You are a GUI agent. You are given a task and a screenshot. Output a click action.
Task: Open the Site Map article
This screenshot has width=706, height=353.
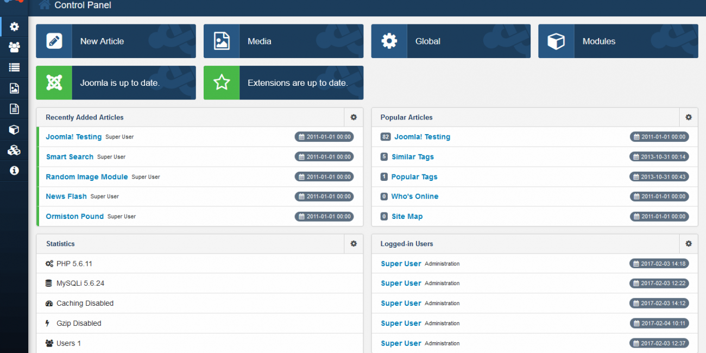coord(407,217)
